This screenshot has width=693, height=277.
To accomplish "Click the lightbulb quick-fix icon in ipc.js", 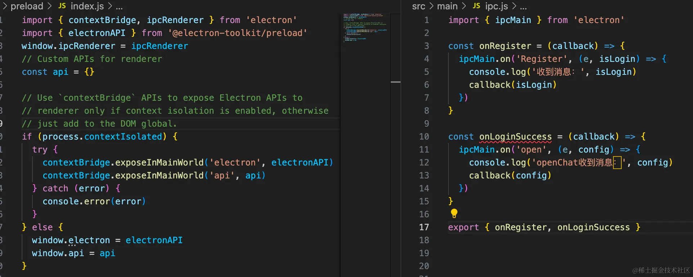I will pos(454,213).
